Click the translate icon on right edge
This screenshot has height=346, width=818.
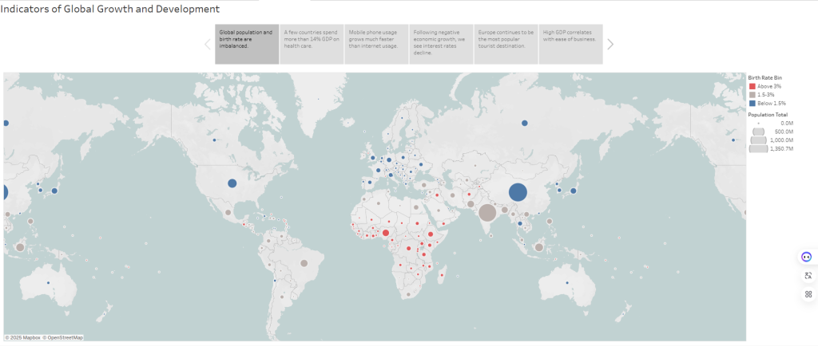click(808, 275)
